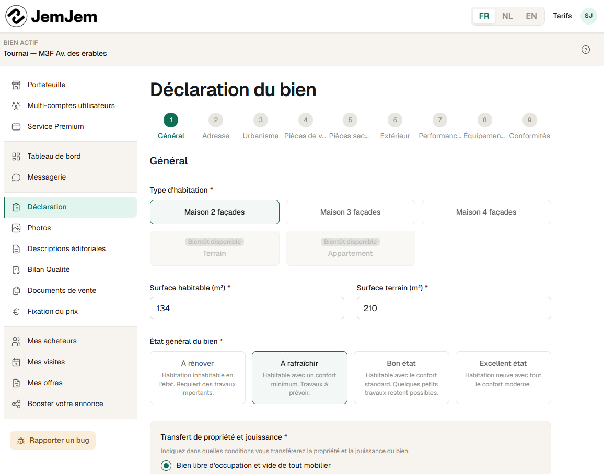Click the Bilan Qualité checklist icon
Screen dimensions: 604x474
tap(16, 270)
